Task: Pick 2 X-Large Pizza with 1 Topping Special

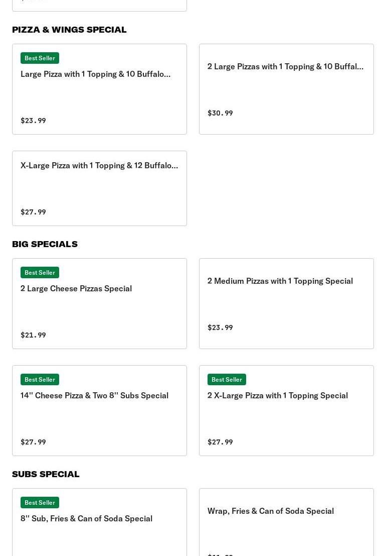Action: coord(277,396)
